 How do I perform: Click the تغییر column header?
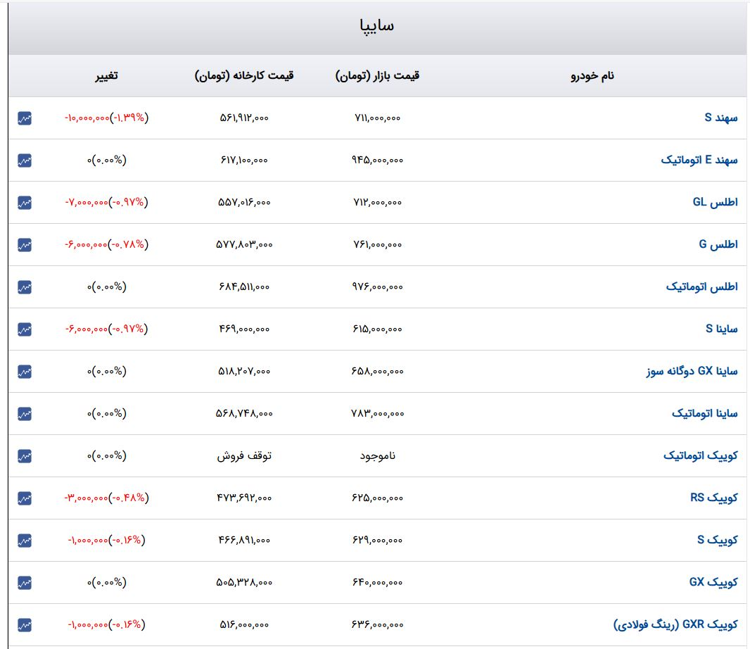[106, 75]
